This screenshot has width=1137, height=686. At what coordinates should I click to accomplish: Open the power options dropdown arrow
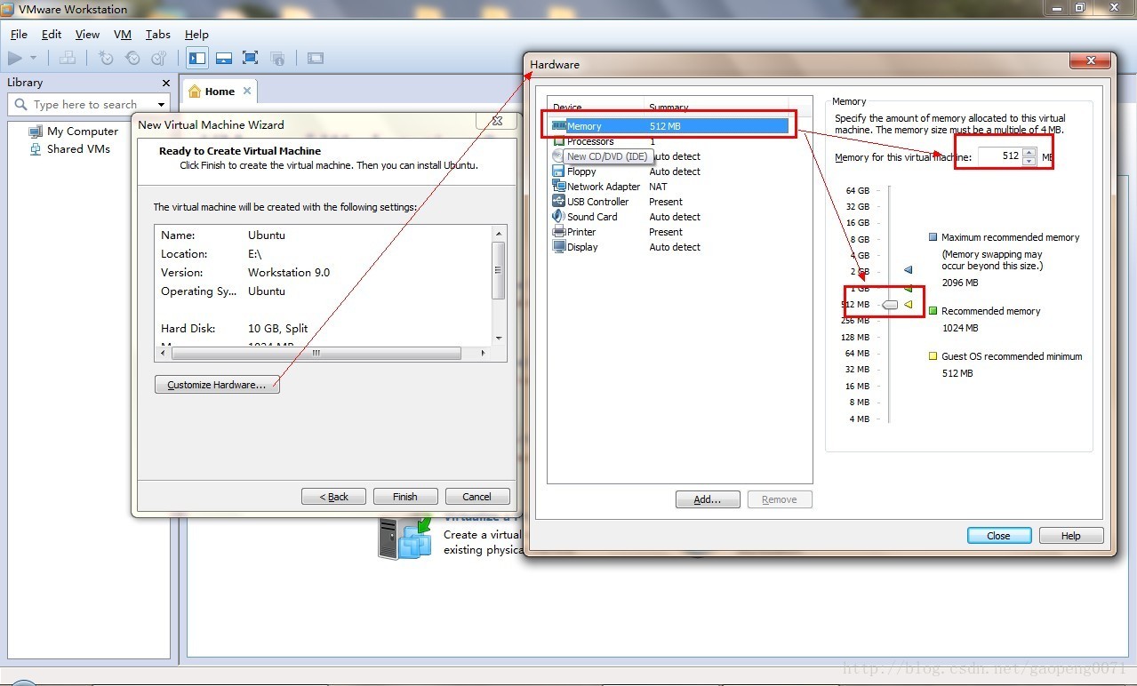34,59
